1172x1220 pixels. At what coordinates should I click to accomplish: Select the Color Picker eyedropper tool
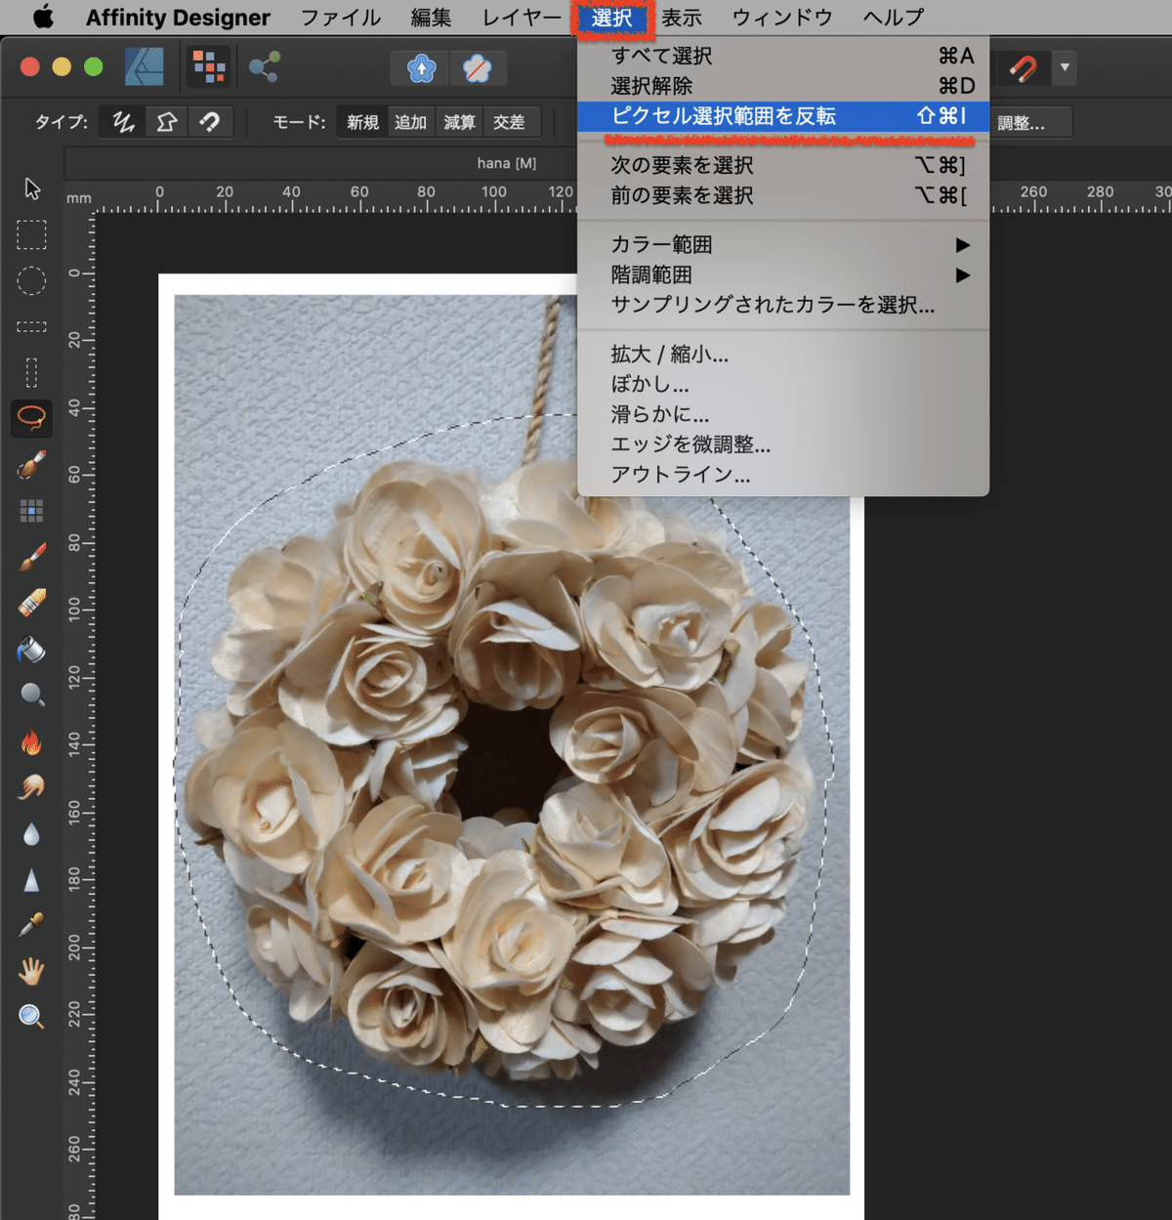tap(31, 925)
